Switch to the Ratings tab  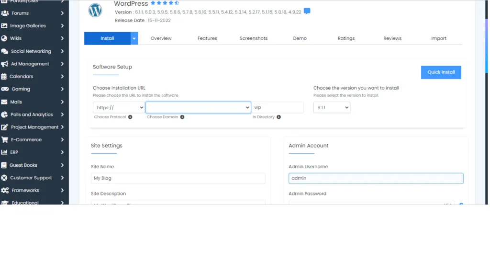coord(346,38)
